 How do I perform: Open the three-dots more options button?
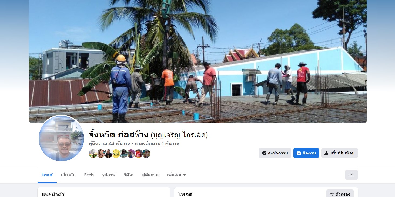point(351,175)
